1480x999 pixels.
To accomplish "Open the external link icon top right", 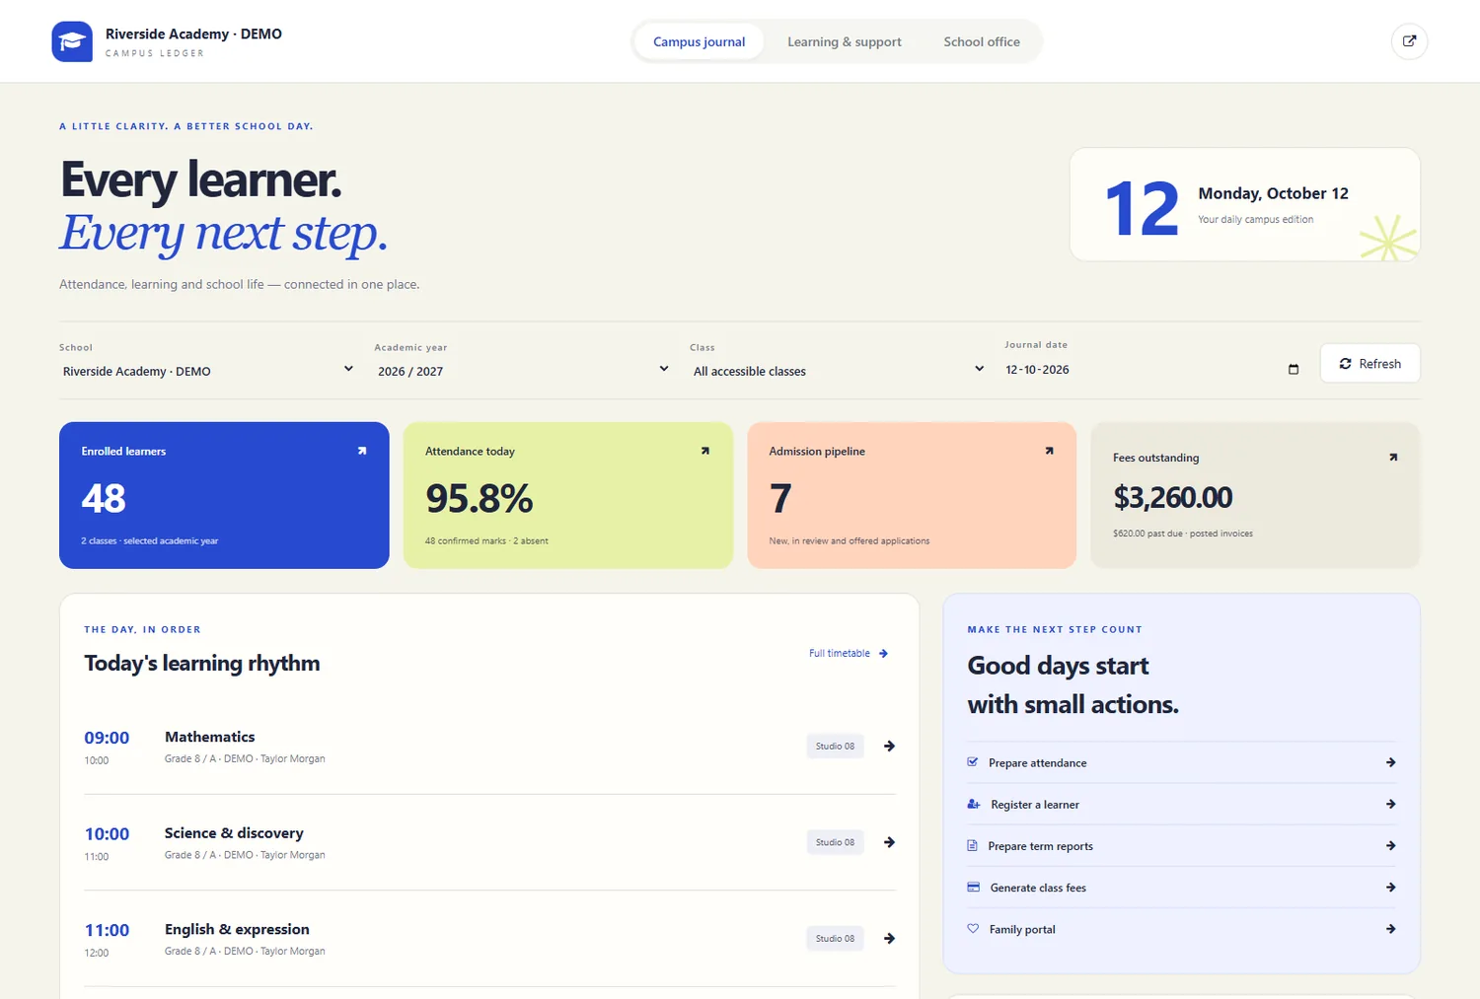I will 1409,41.
